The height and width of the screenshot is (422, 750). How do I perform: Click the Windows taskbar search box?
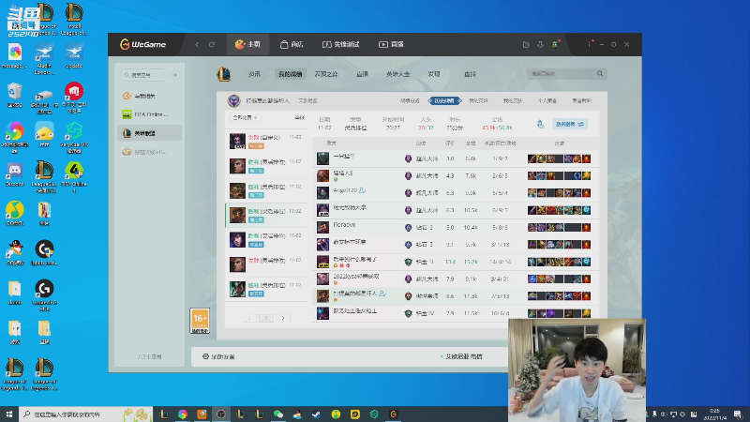pyautogui.click(x=86, y=414)
